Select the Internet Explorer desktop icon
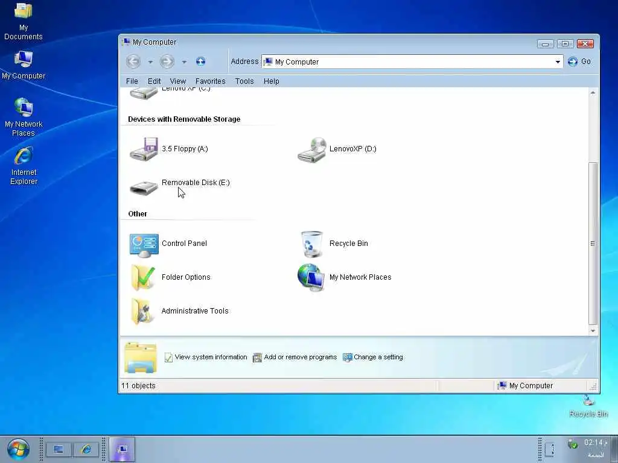This screenshot has height=463, width=618. pyautogui.click(x=24, y=166)
